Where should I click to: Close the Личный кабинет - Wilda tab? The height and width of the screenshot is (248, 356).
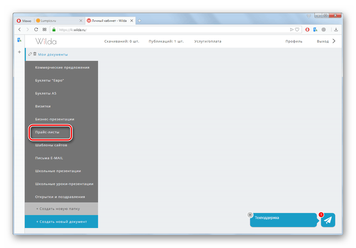(132, 21)
